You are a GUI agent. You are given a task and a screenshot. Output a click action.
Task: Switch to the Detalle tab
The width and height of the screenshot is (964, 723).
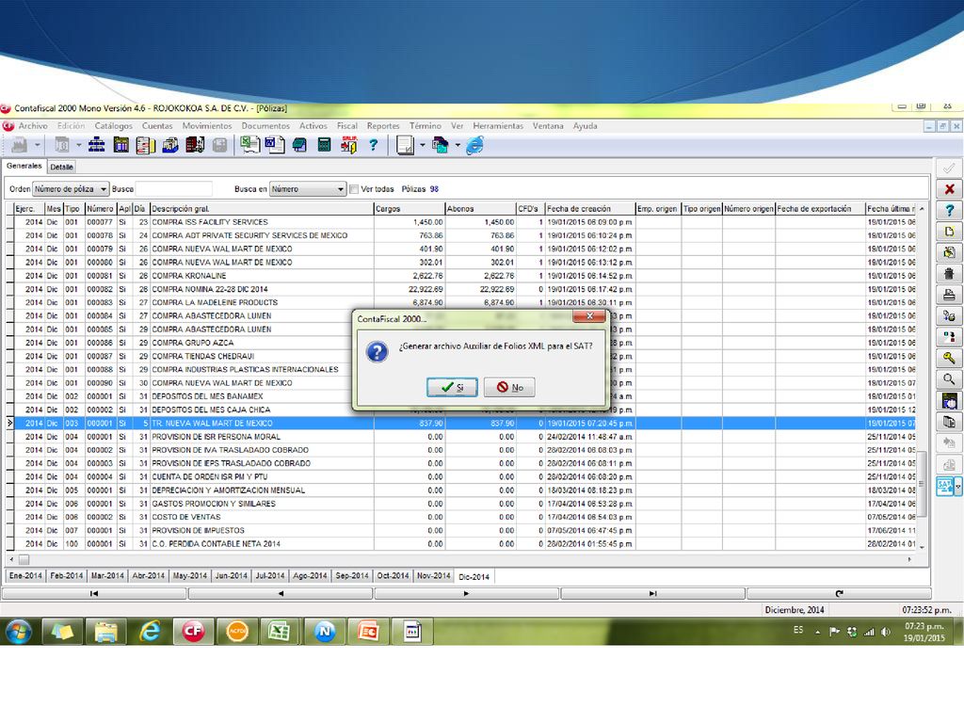tap(61, 167)
